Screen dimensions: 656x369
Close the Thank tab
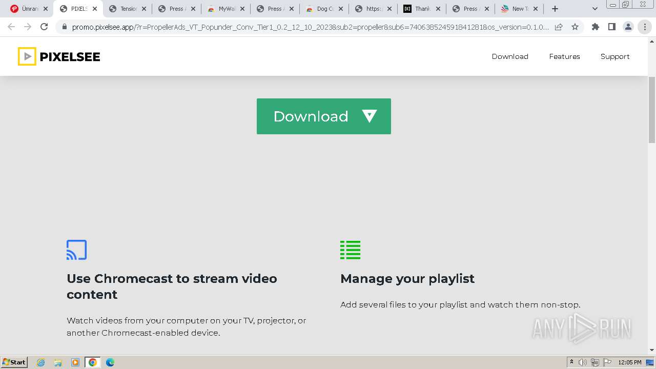click(x=439, y=9)
